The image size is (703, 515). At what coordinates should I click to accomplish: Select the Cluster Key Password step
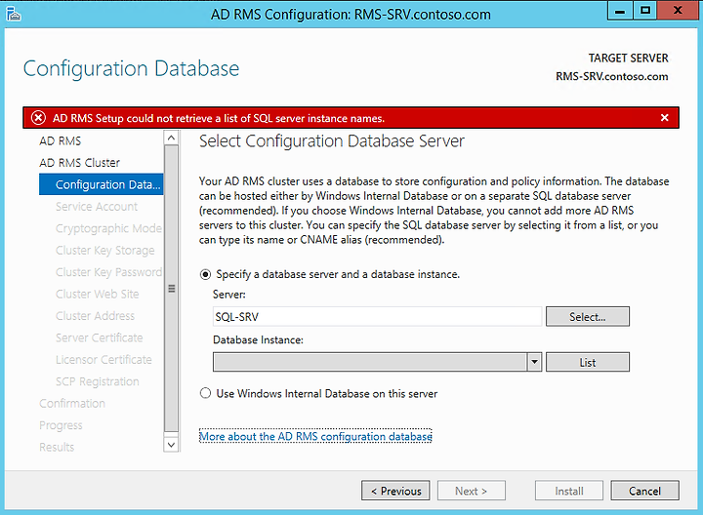click(x=109, y=272)
